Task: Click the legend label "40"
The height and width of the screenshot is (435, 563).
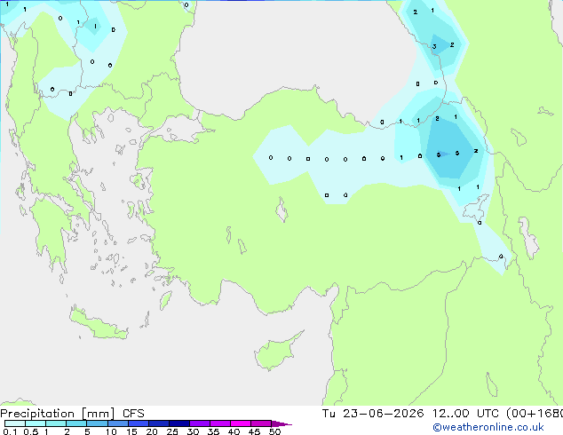Action: (234, 431)
